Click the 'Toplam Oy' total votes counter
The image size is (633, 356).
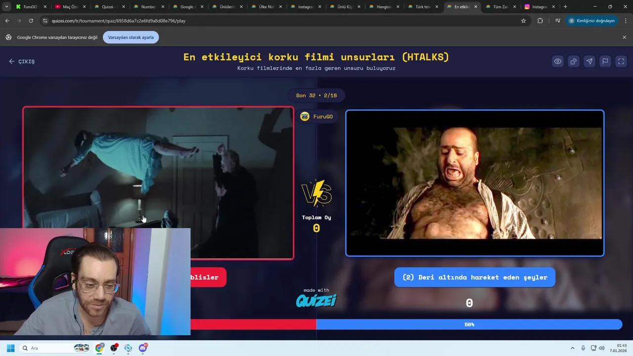[x=316, y=223]
